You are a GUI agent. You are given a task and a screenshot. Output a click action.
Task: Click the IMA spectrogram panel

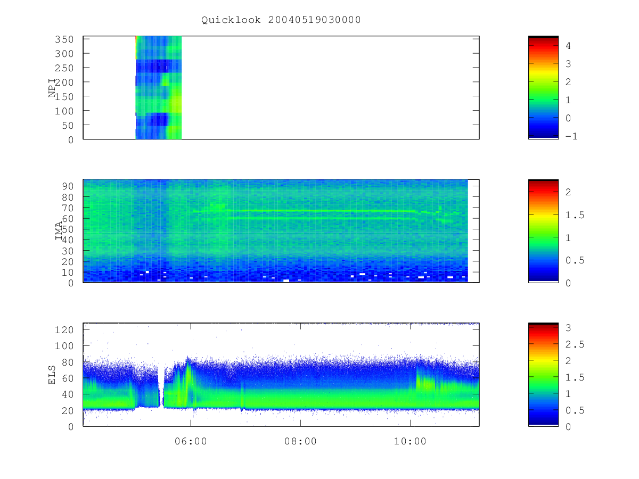281,231
